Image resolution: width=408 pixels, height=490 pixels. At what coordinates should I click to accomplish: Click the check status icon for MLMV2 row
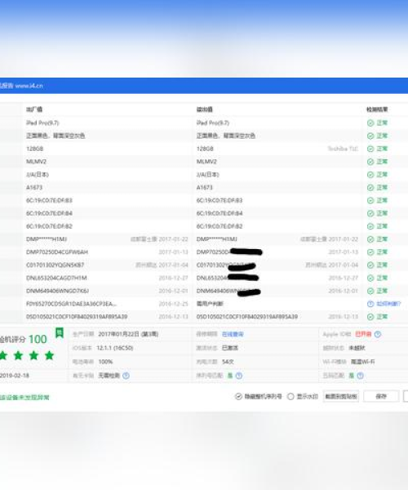pyautogui.click(x=370, y=162)
